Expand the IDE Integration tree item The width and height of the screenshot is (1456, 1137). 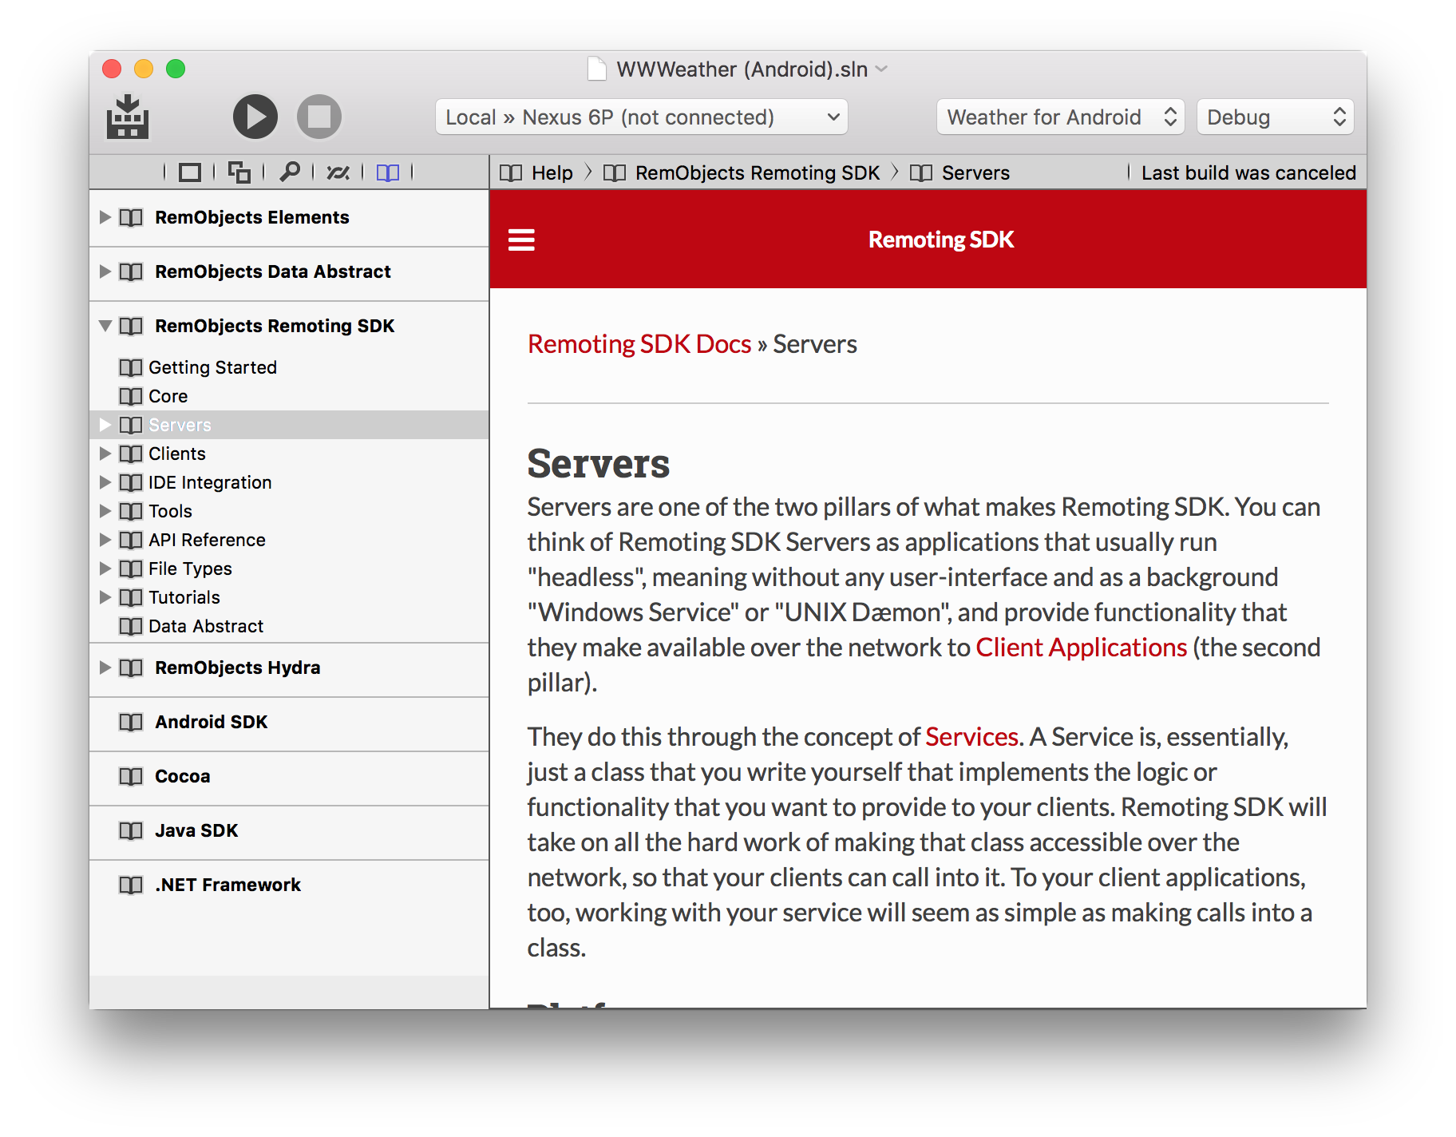click(105, 482)
